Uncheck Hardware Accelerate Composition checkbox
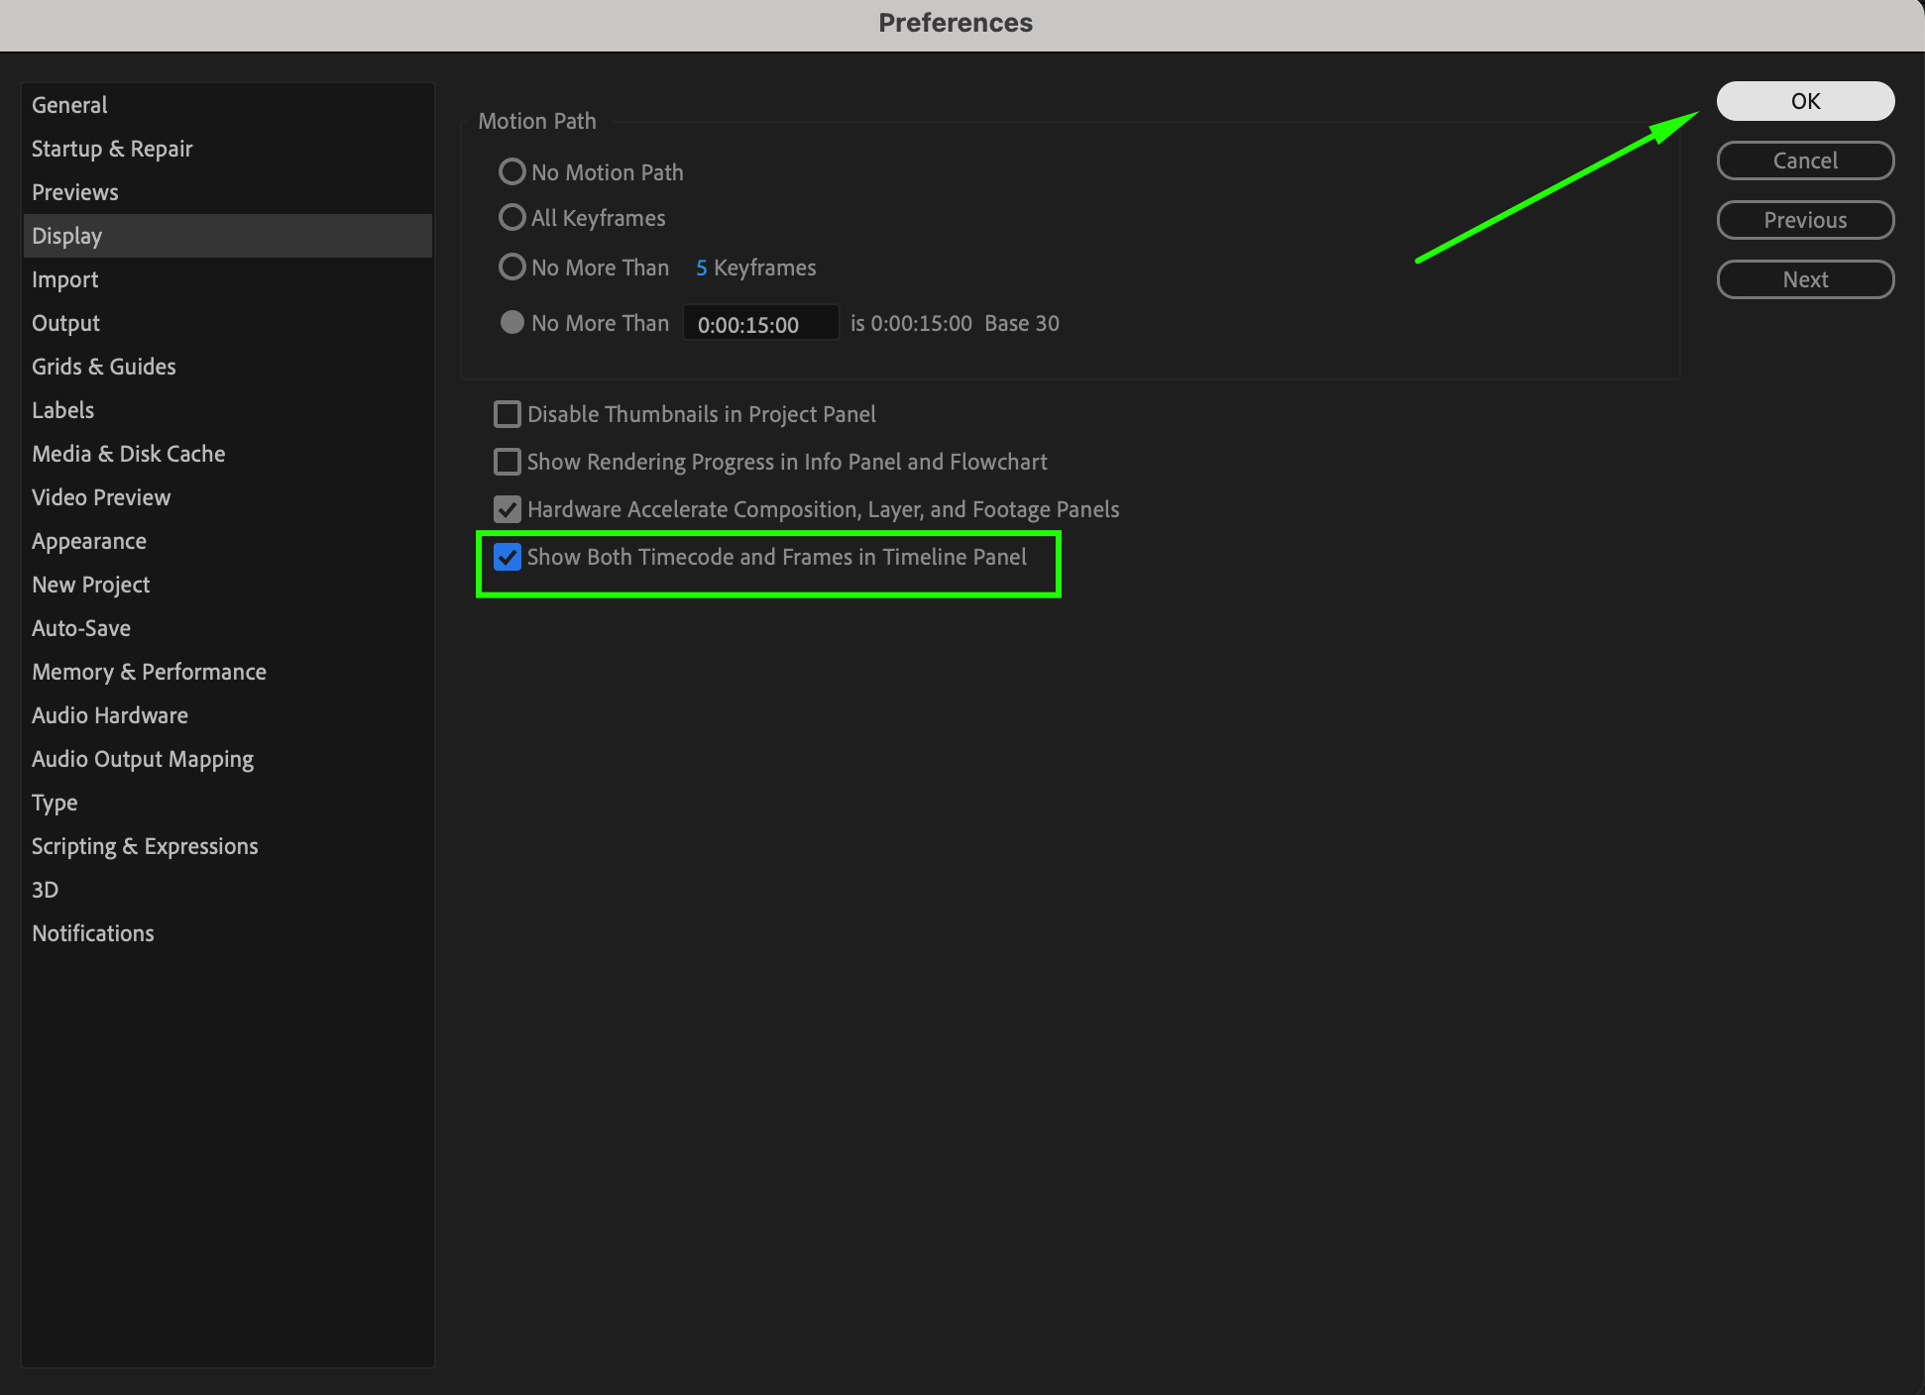 pos(508,509)
